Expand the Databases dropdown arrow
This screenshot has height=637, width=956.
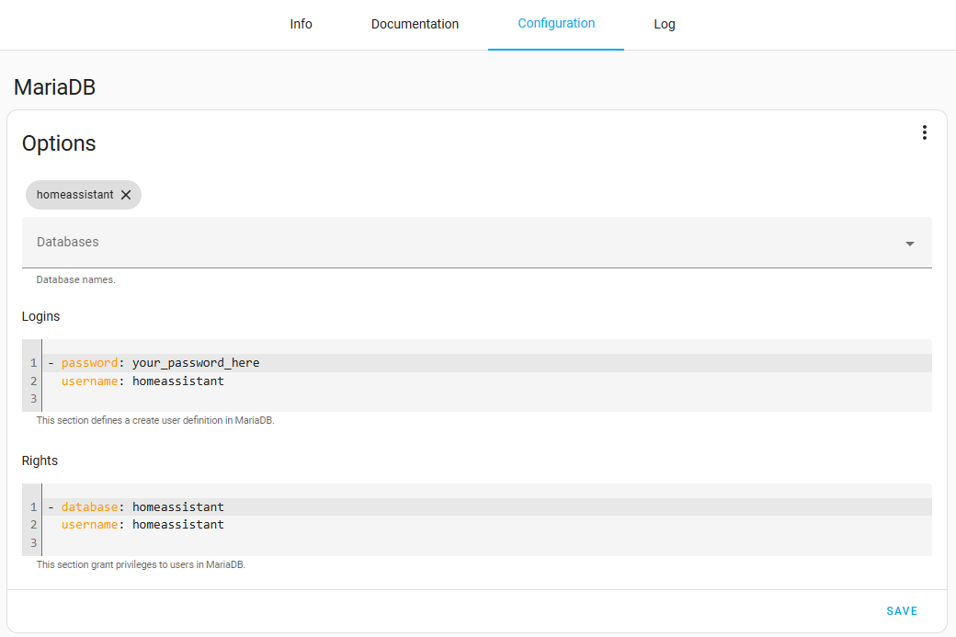[910, 244]
